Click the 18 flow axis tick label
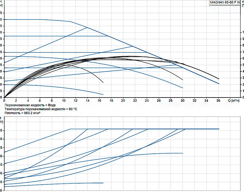Screen dimensions: 244x195 111,101
